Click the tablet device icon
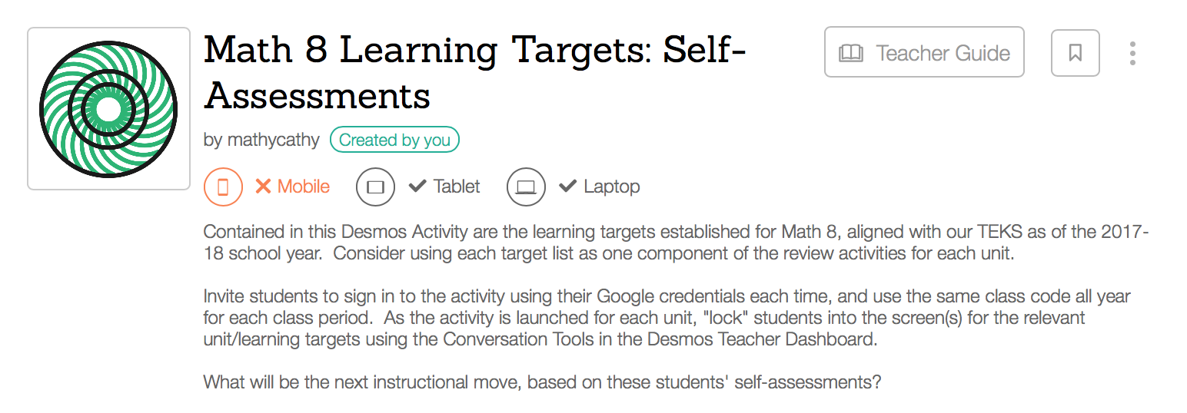The width and height of the screenshot is (1187, 413). click(x=375, y=187)
